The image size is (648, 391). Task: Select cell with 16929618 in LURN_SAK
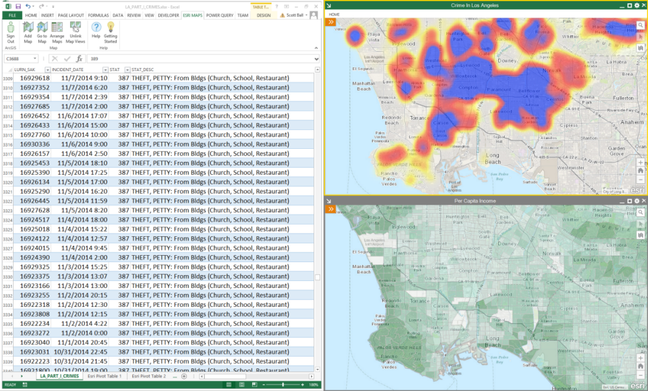(31, 78)
